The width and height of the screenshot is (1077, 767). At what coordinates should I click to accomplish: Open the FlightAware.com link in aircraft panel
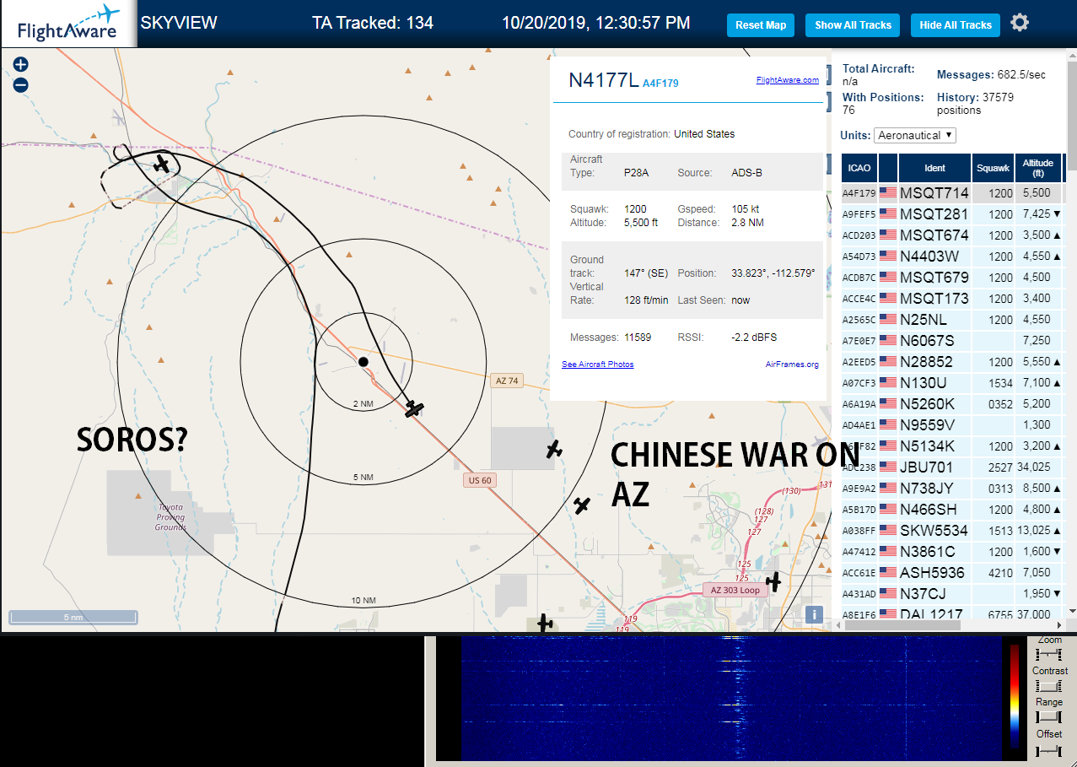(788, 80)
